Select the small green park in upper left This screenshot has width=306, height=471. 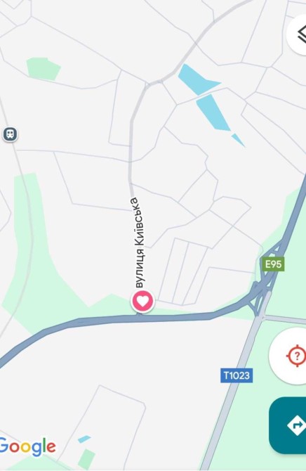[x=44, y=69]
